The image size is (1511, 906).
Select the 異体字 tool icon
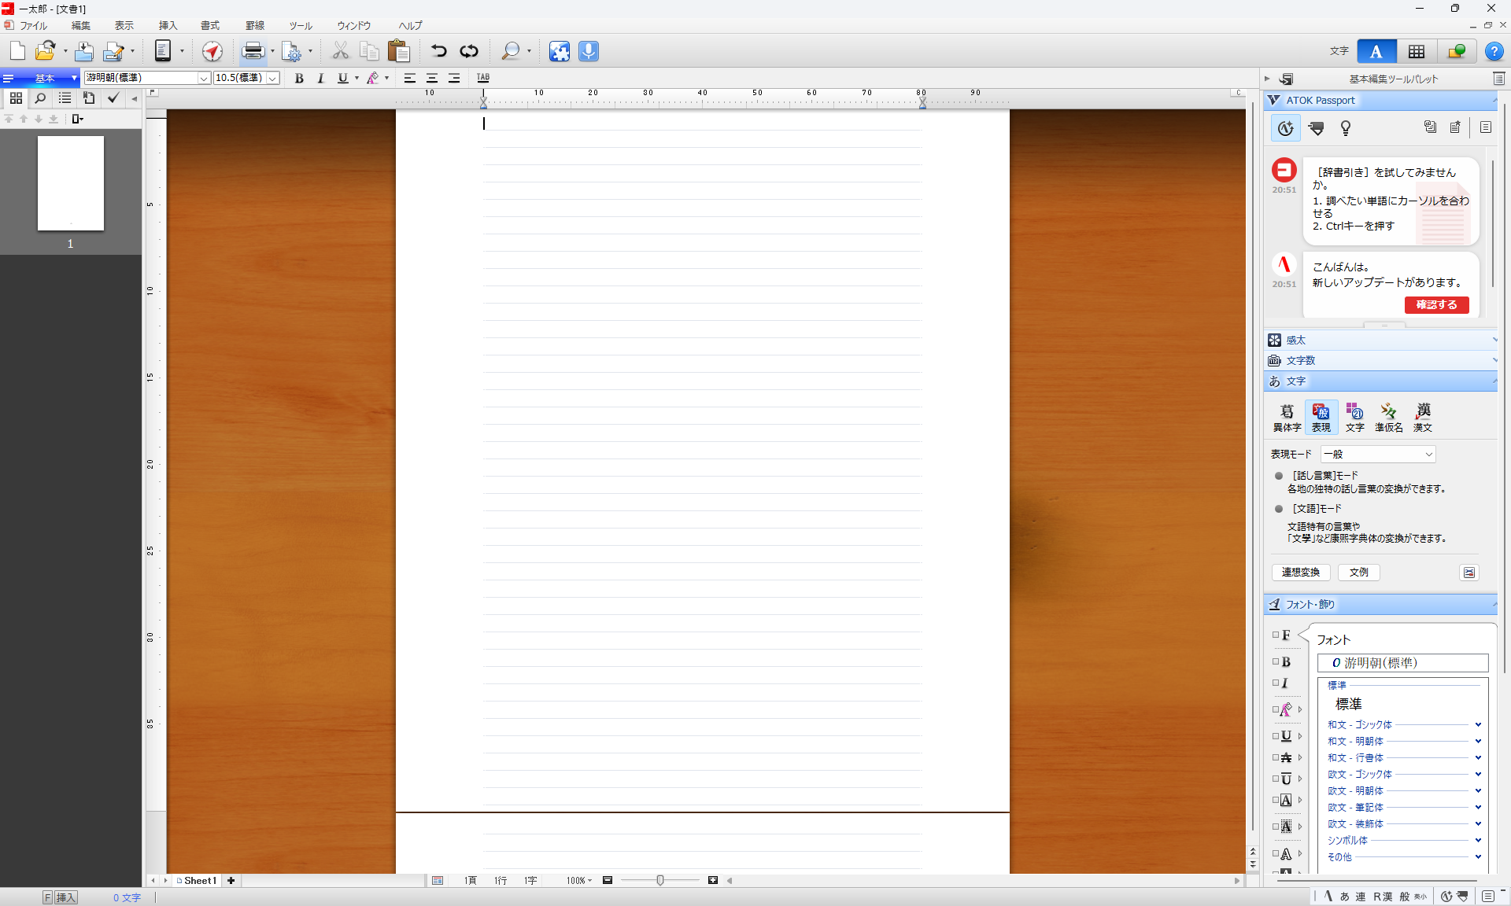coord(1287,417)
